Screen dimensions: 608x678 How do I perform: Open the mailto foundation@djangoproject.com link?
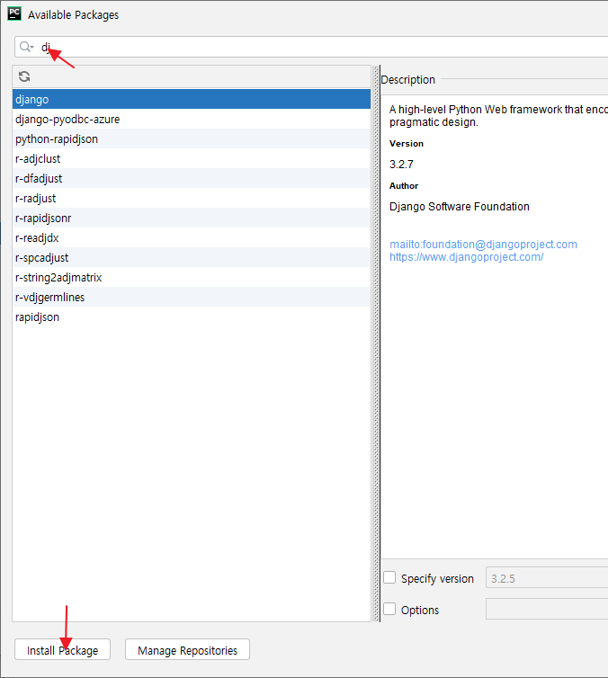483,245
